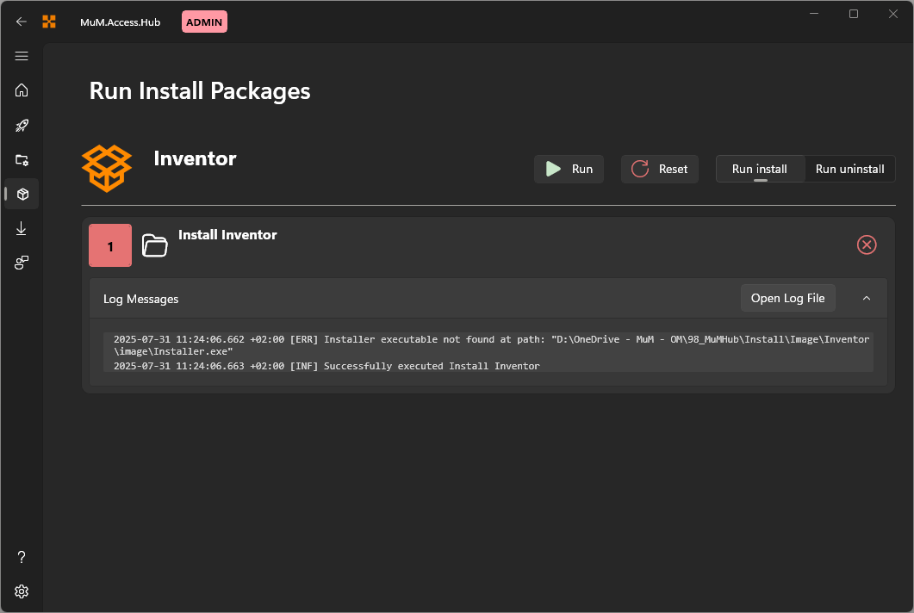The height and width of the screenshot is (613, 914).
Task: Open the log file
Action: click(787, 299)
